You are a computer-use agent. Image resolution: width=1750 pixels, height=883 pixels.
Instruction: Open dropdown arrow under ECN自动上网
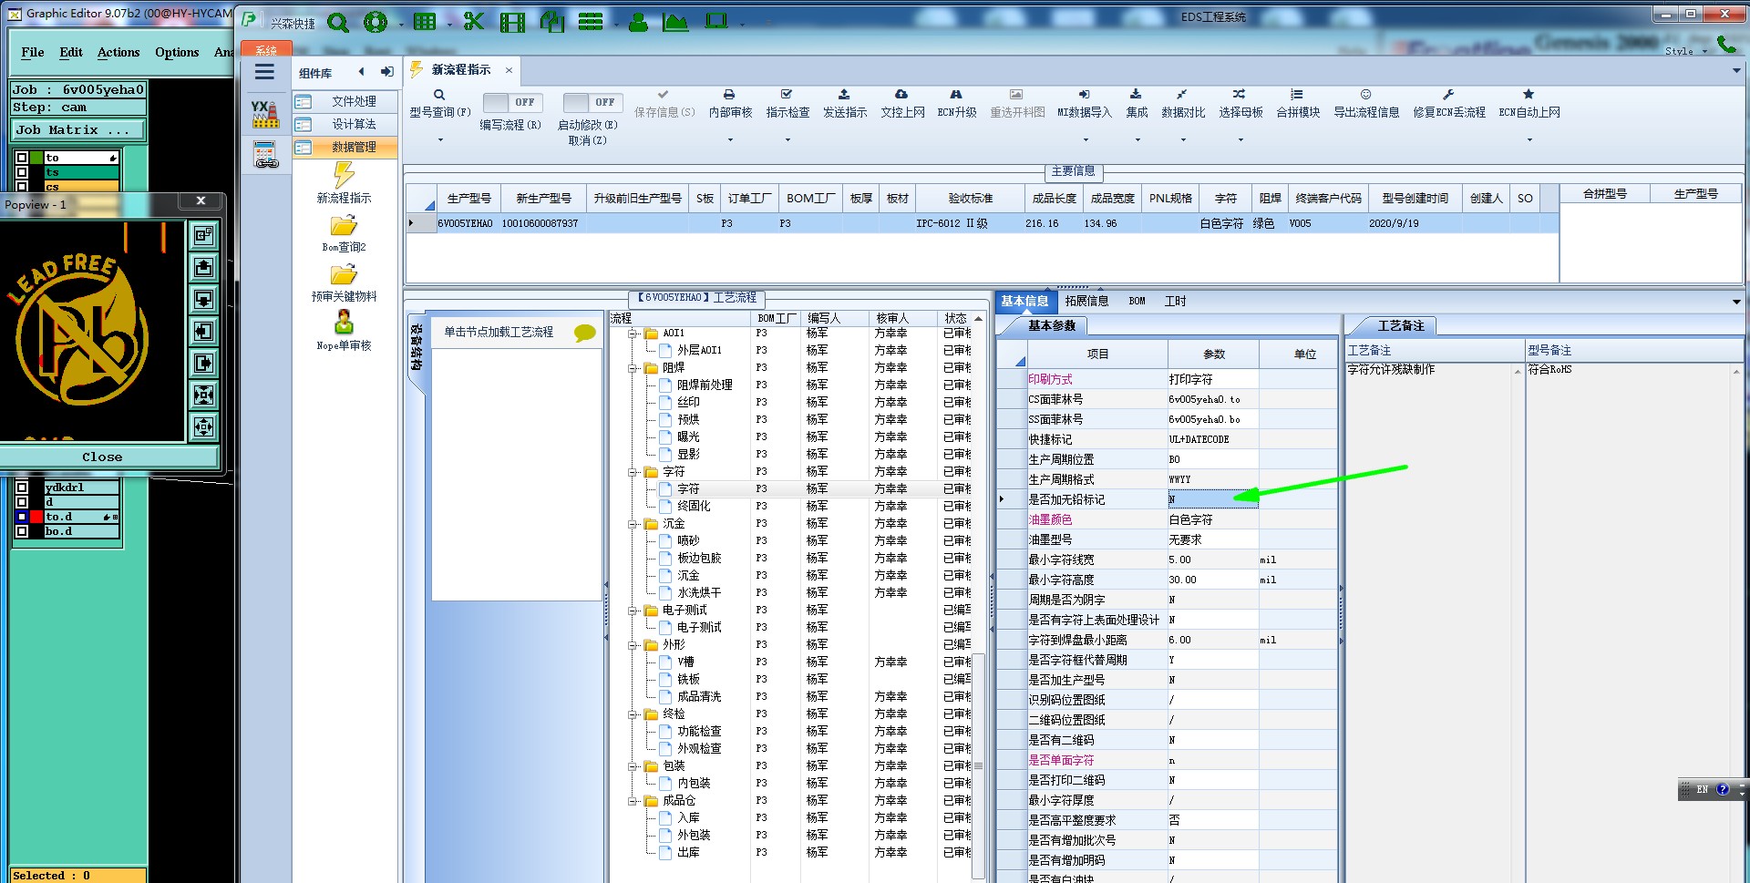tap(1529, 140)
